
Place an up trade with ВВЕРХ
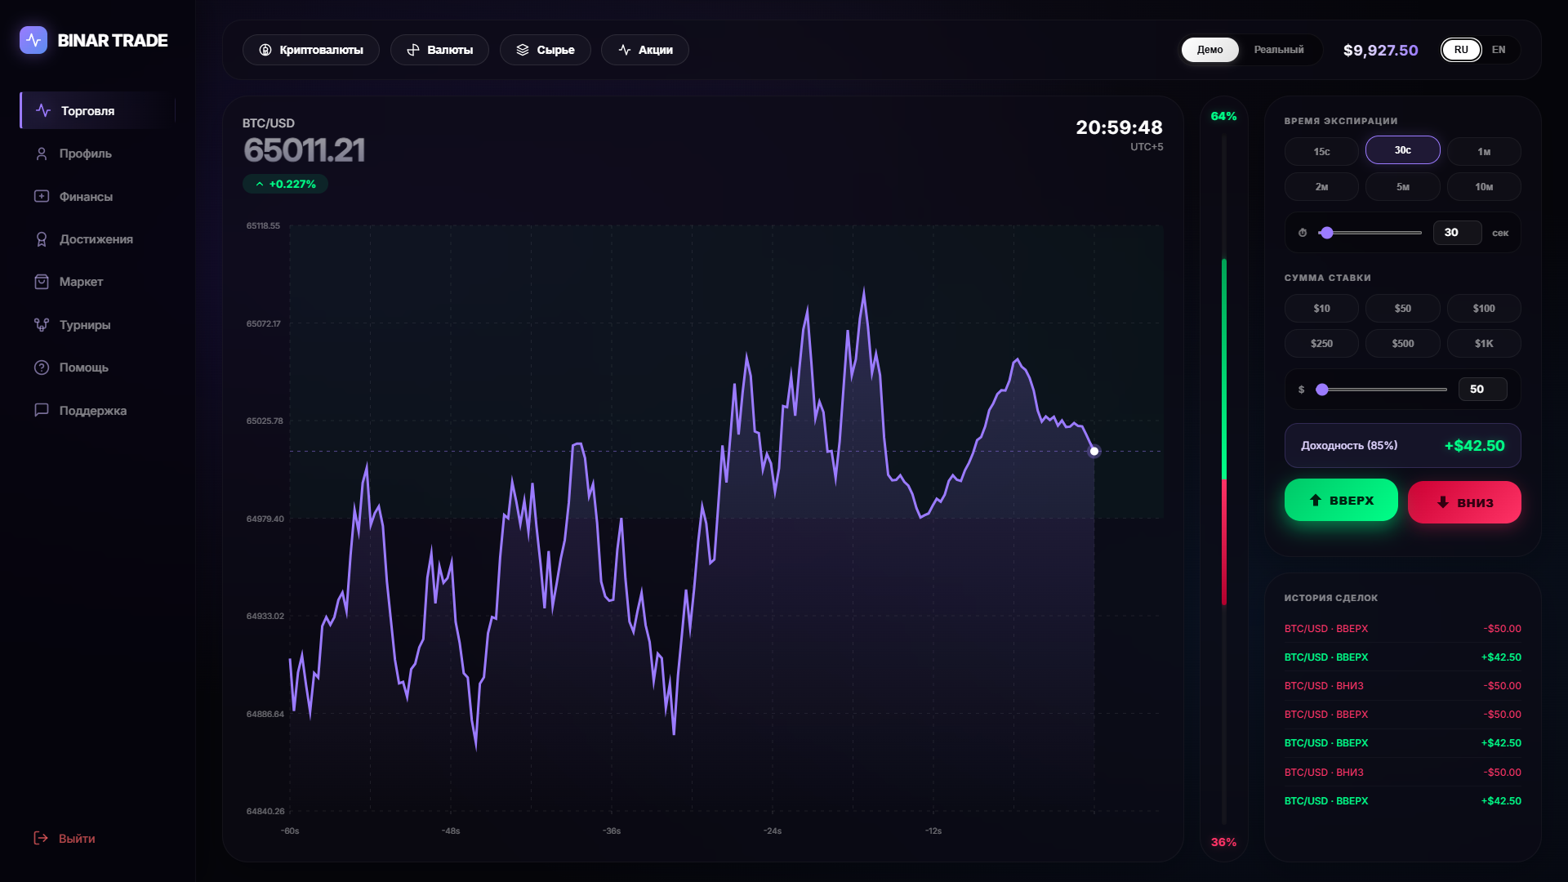click(1341, 500)
